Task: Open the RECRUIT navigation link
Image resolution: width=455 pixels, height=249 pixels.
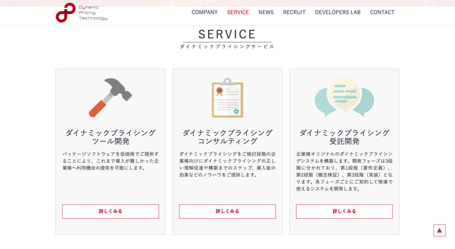Action: [x=294, y=12]
